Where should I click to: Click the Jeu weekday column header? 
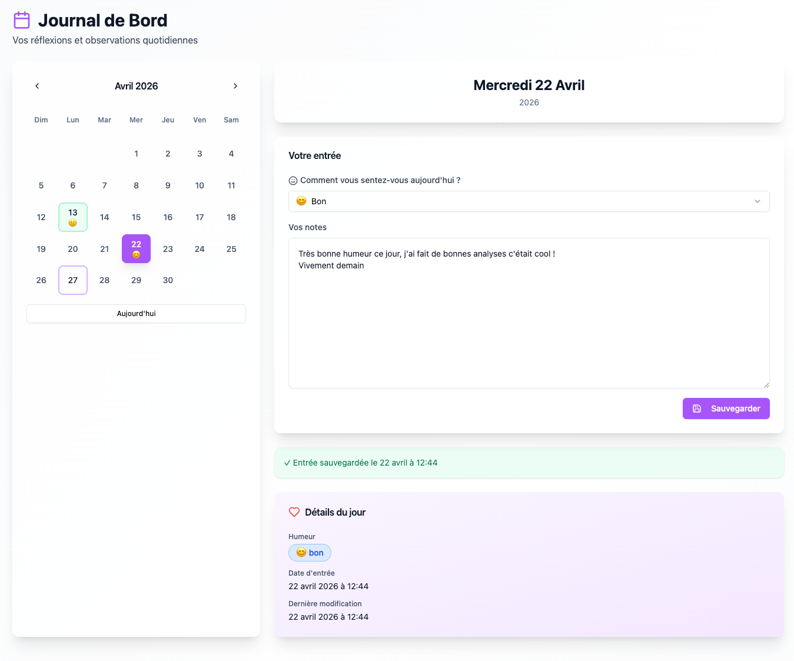(x=168, y=120)
